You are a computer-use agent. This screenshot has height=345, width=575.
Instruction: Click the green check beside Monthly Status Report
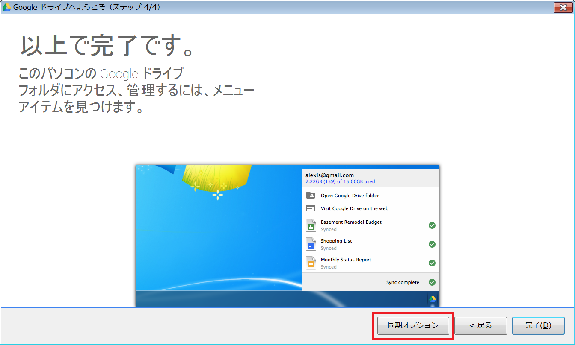[432, 263]
